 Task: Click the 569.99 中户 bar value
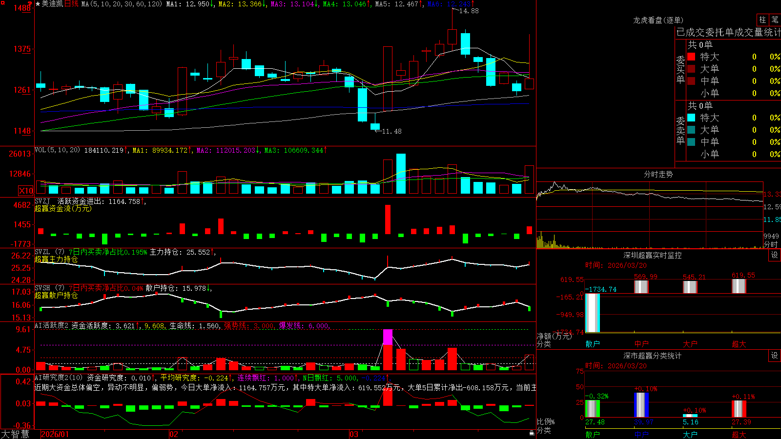646,277
